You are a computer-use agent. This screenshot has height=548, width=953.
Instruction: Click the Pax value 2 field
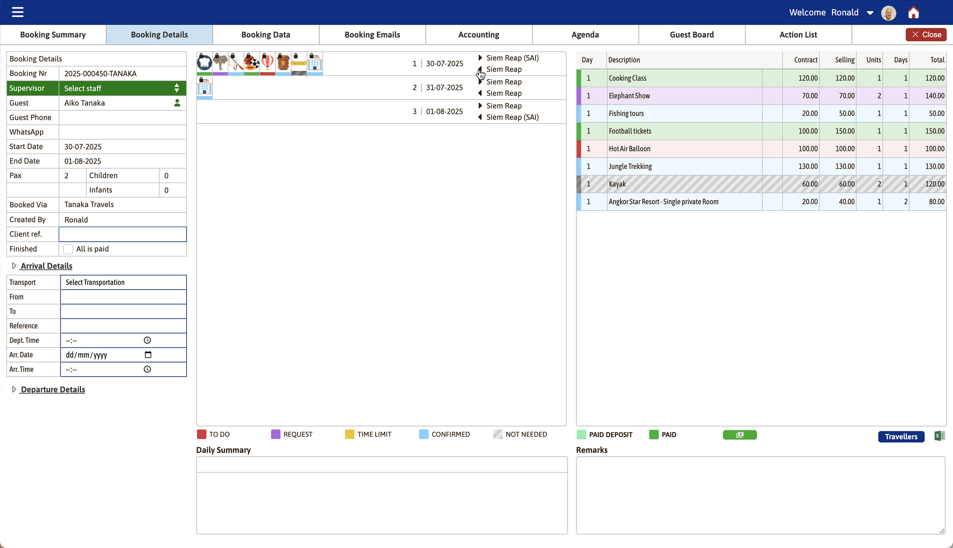[x=73, y=175]
